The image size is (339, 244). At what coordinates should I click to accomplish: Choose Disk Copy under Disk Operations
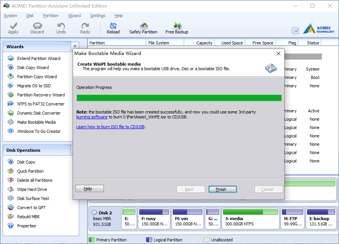tap(26, 162)
